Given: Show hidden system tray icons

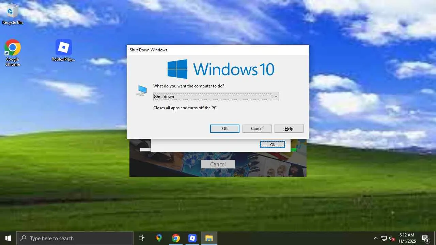Looking at the screenshot, I should click(375, 238).
